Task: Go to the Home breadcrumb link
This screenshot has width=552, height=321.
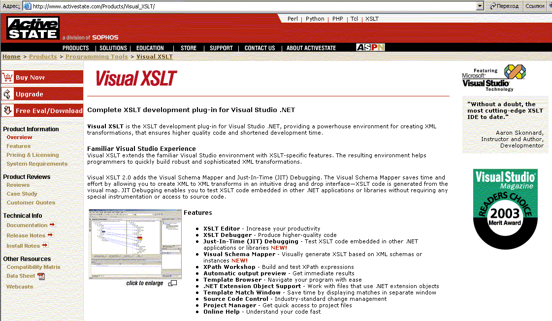Action: pyautogui.click(x=12, y=57)
